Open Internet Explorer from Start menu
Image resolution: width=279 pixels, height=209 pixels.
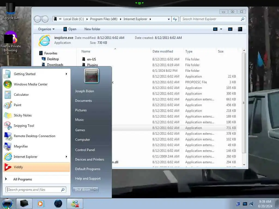[x=37, y=156]
